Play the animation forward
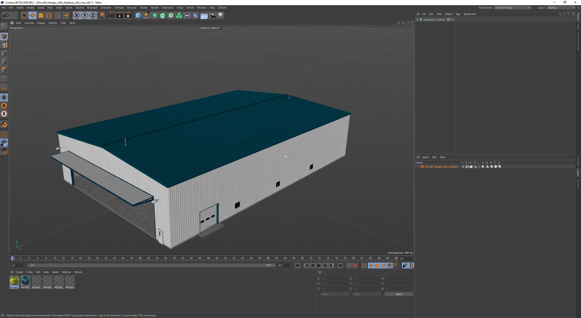The height and width of the screenshot is (318, 581). (319, 266)
